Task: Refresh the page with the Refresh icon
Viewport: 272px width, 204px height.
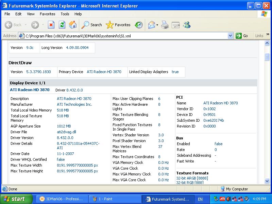Action: tap(62, 25)
